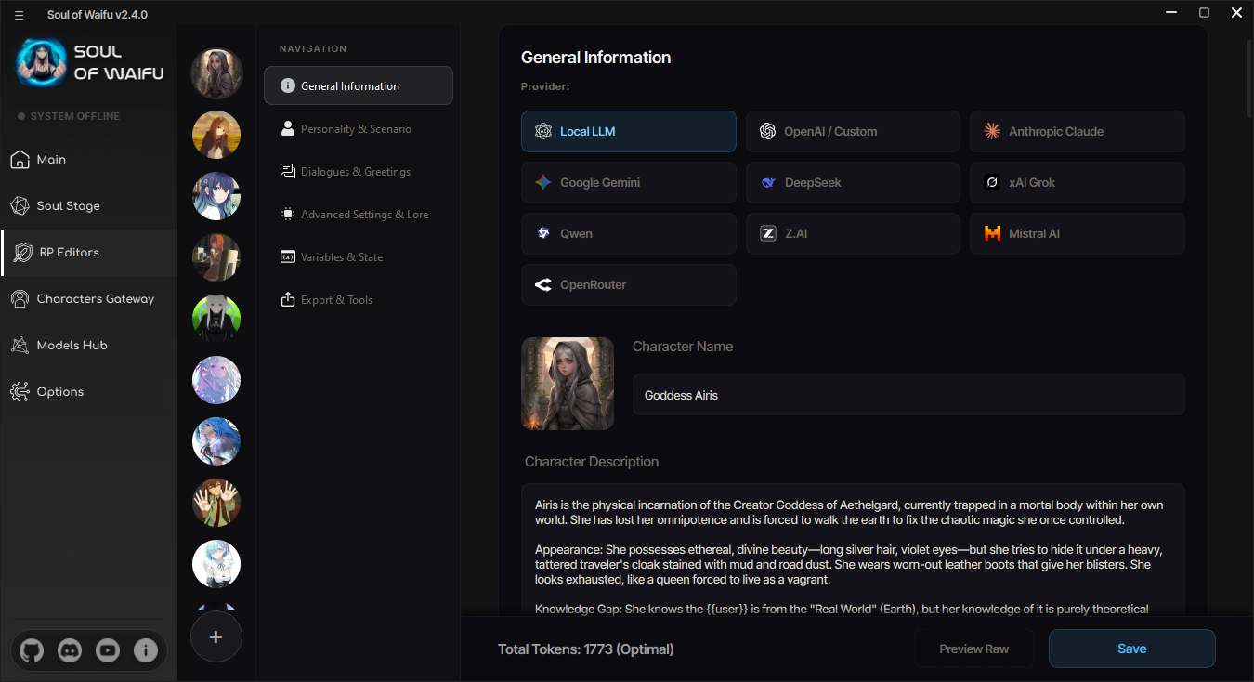Screen dimensions: 1254x682
Task: Open the Discord link icon
Action: coord(70,650)
